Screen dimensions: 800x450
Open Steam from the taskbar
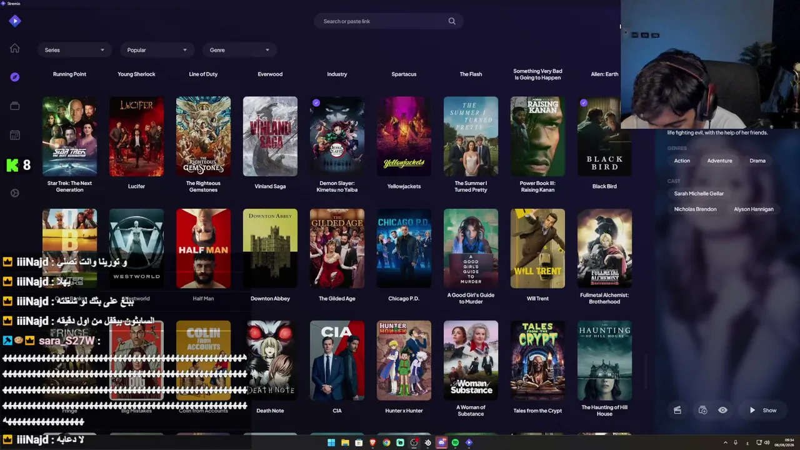click(427, 442)
